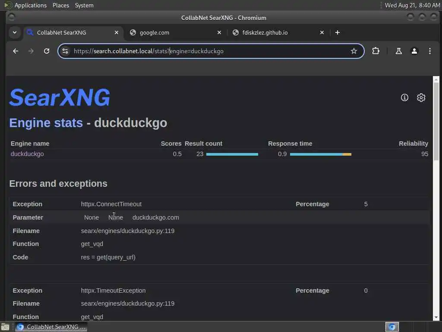442x332 pixels.
Task: Open the System menu
Action: pos(84,5)
